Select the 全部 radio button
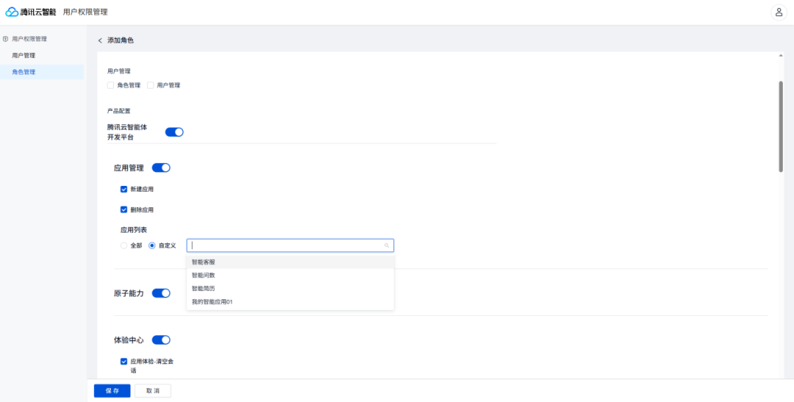The width and height of the screenshot is (794, 402). 124,245
